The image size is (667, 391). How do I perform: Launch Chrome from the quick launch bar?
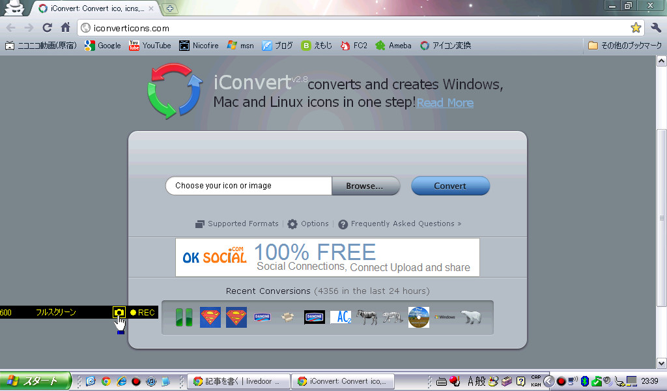pyautogui.click(x=106, y=381)
